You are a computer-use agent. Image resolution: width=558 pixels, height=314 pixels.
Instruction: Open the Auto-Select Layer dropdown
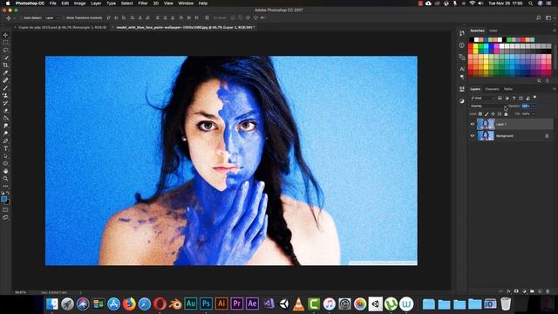pos(52,17)
